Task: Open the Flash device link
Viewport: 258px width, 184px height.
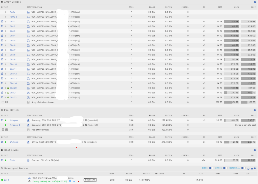Action: pyautogui.click(x=12, y=160)
